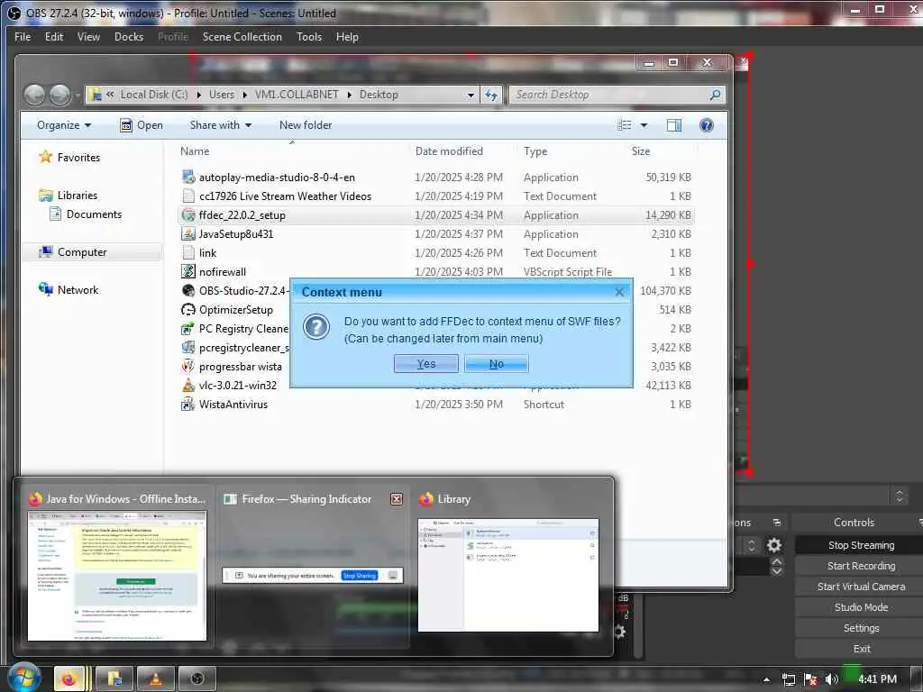
Task: Sort files by the Name column header
Action: [195, 151]
